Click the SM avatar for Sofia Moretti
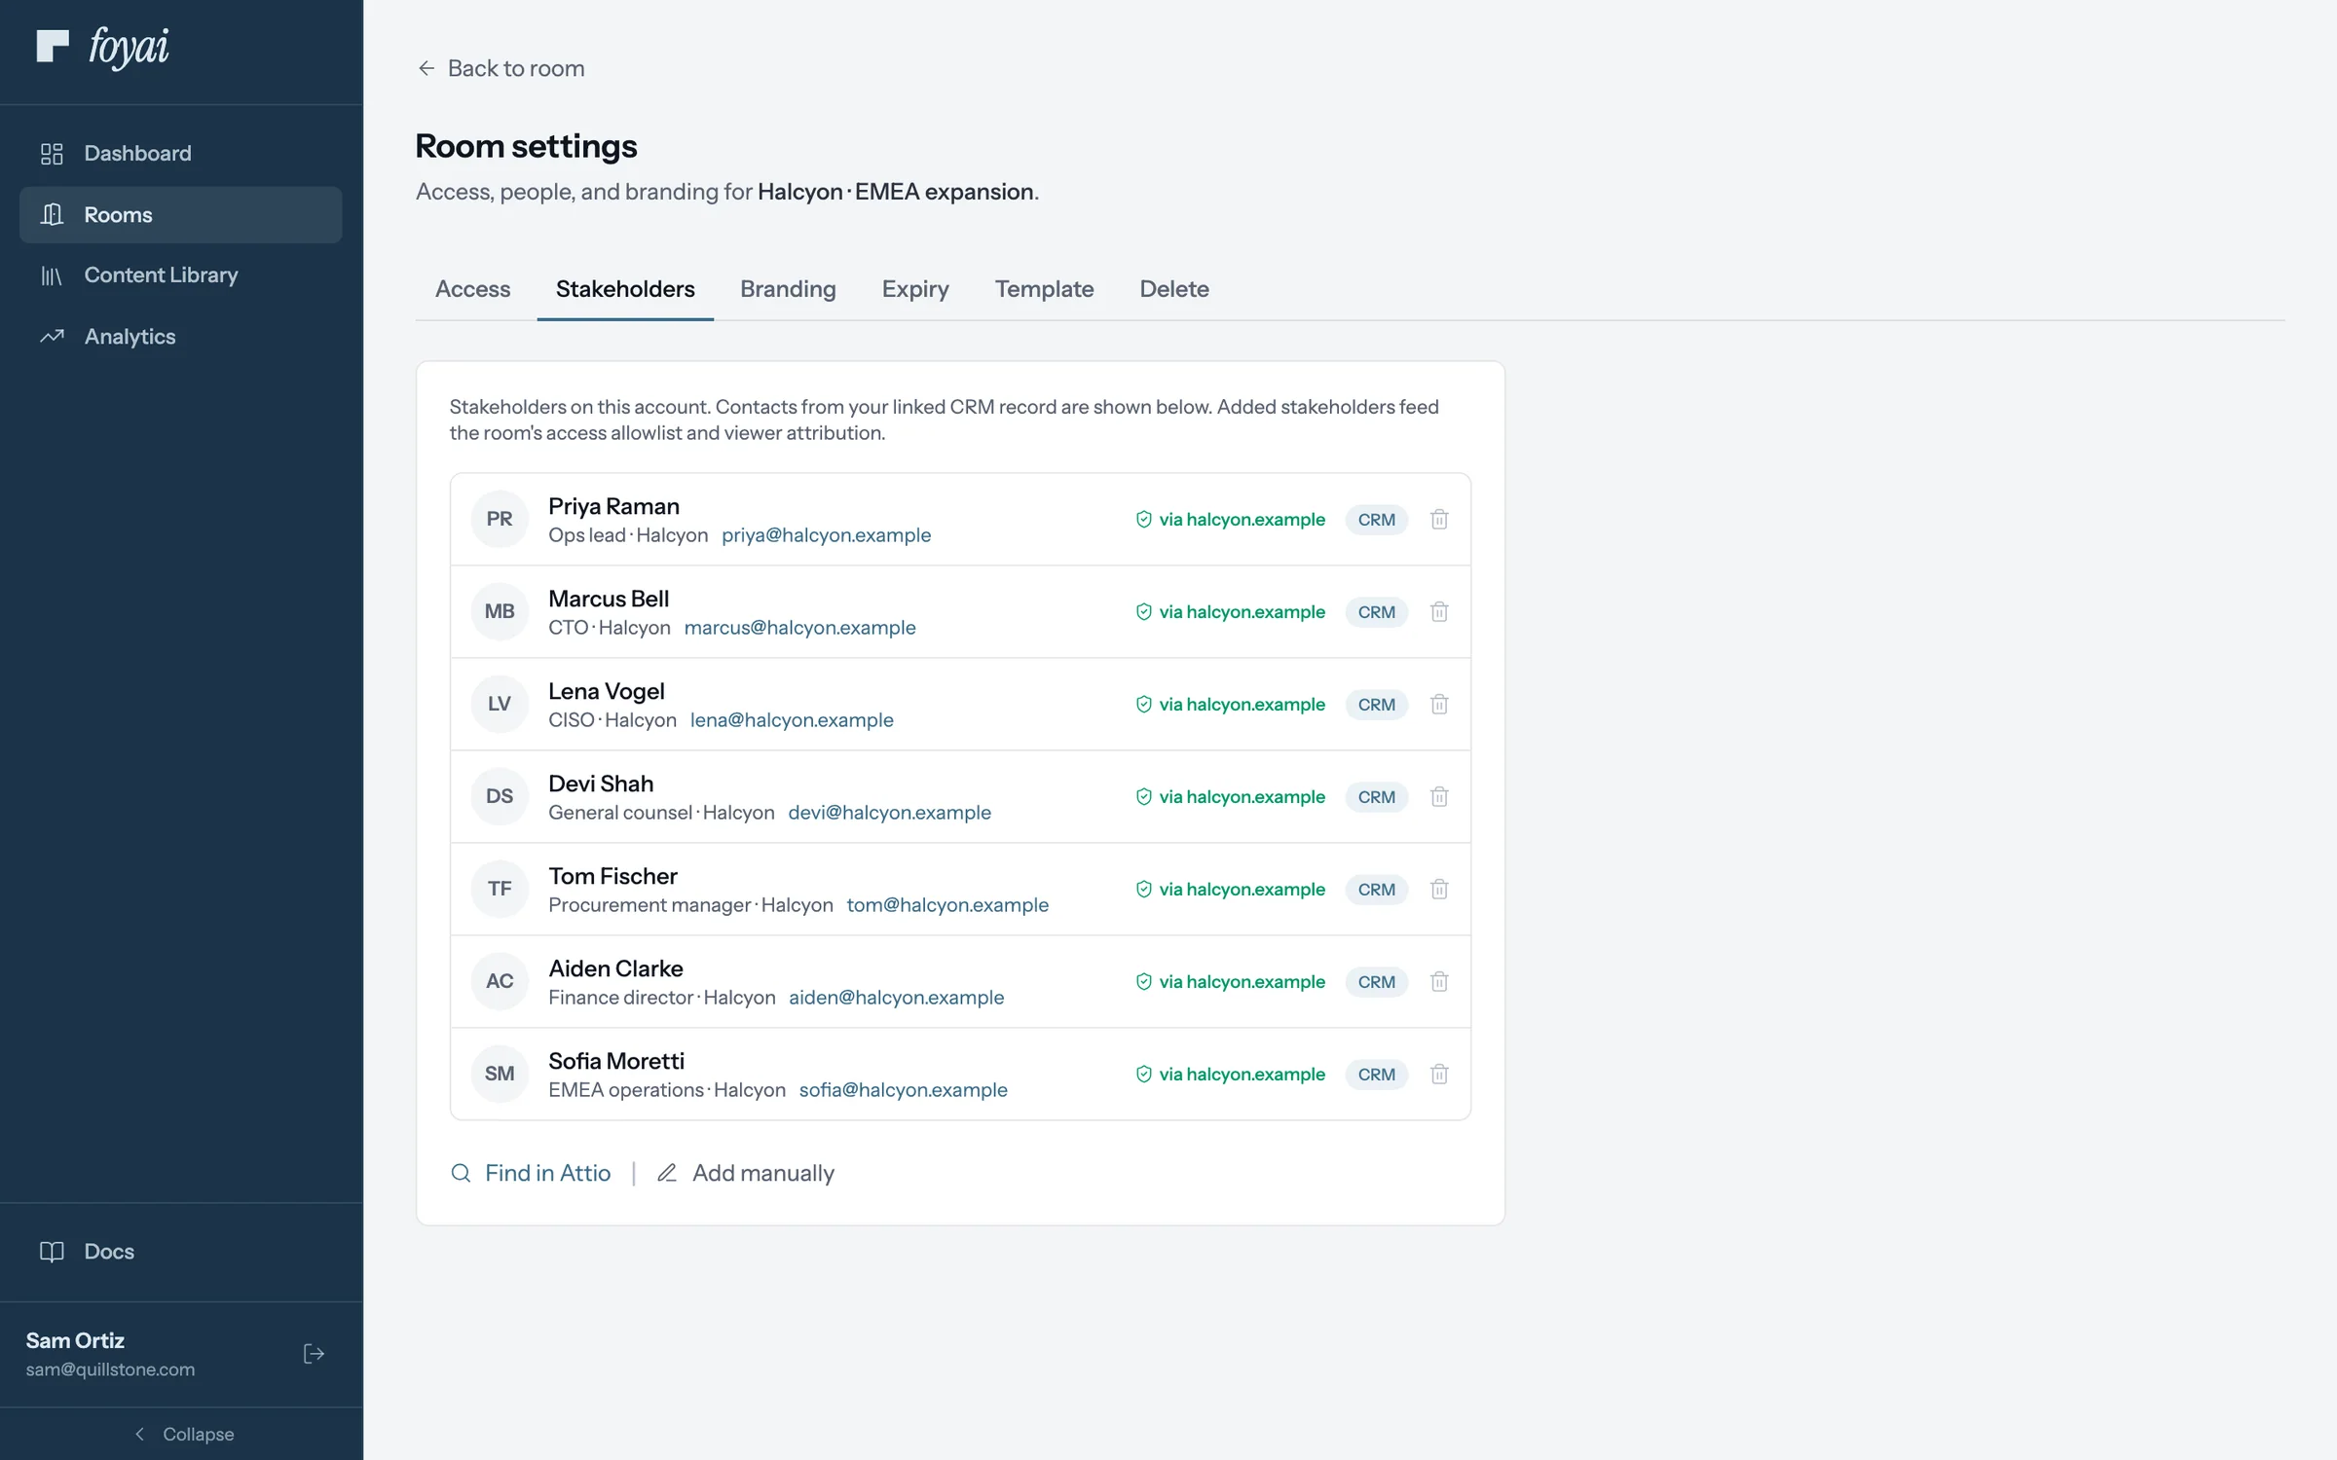This screenshot has width=2337, height=1460. tap(500, 1074)
